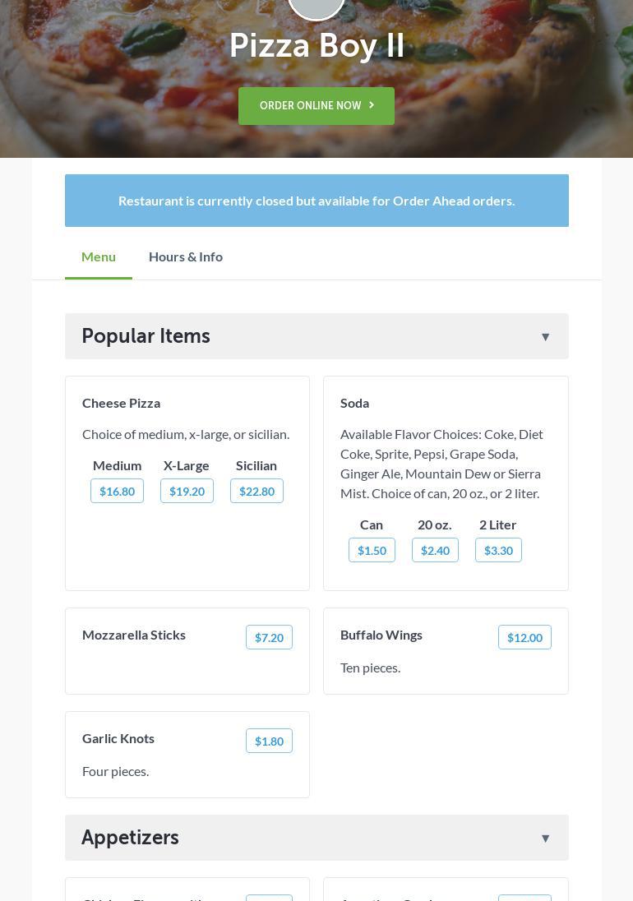Image resolution: width=633 pixels, height=901 pixels.
Task: Add Mozzarella Sticks for $7.20
Action: (x=269, y=637)
